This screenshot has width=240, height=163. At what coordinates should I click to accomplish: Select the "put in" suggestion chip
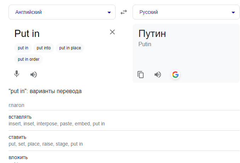23,48
